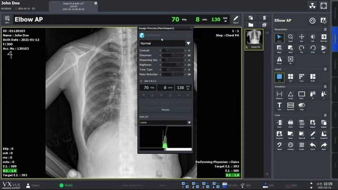Image resolution: width=338 pixels, height=190 pixels.
Task: Close the Image Process dialog
Action: pyautogui.click(x=191, y=28)
